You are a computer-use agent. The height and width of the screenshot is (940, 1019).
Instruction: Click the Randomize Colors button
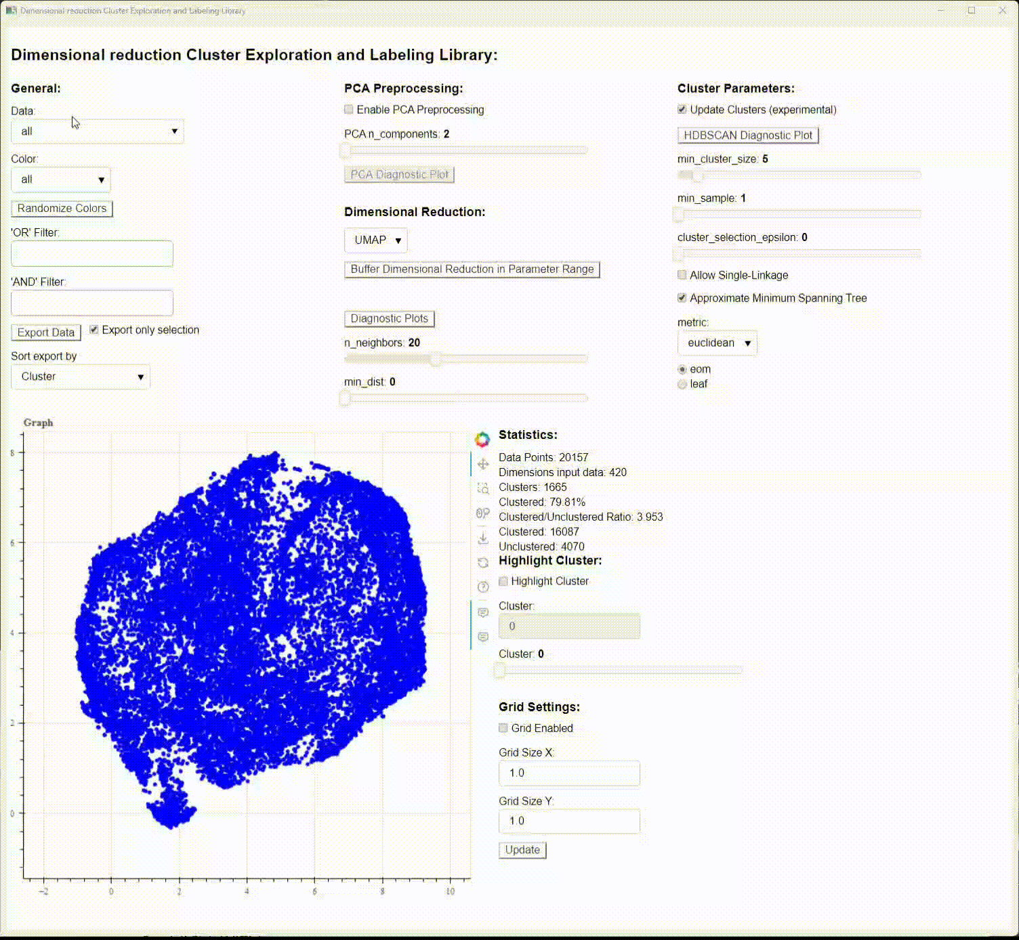[x=62, y=209]
